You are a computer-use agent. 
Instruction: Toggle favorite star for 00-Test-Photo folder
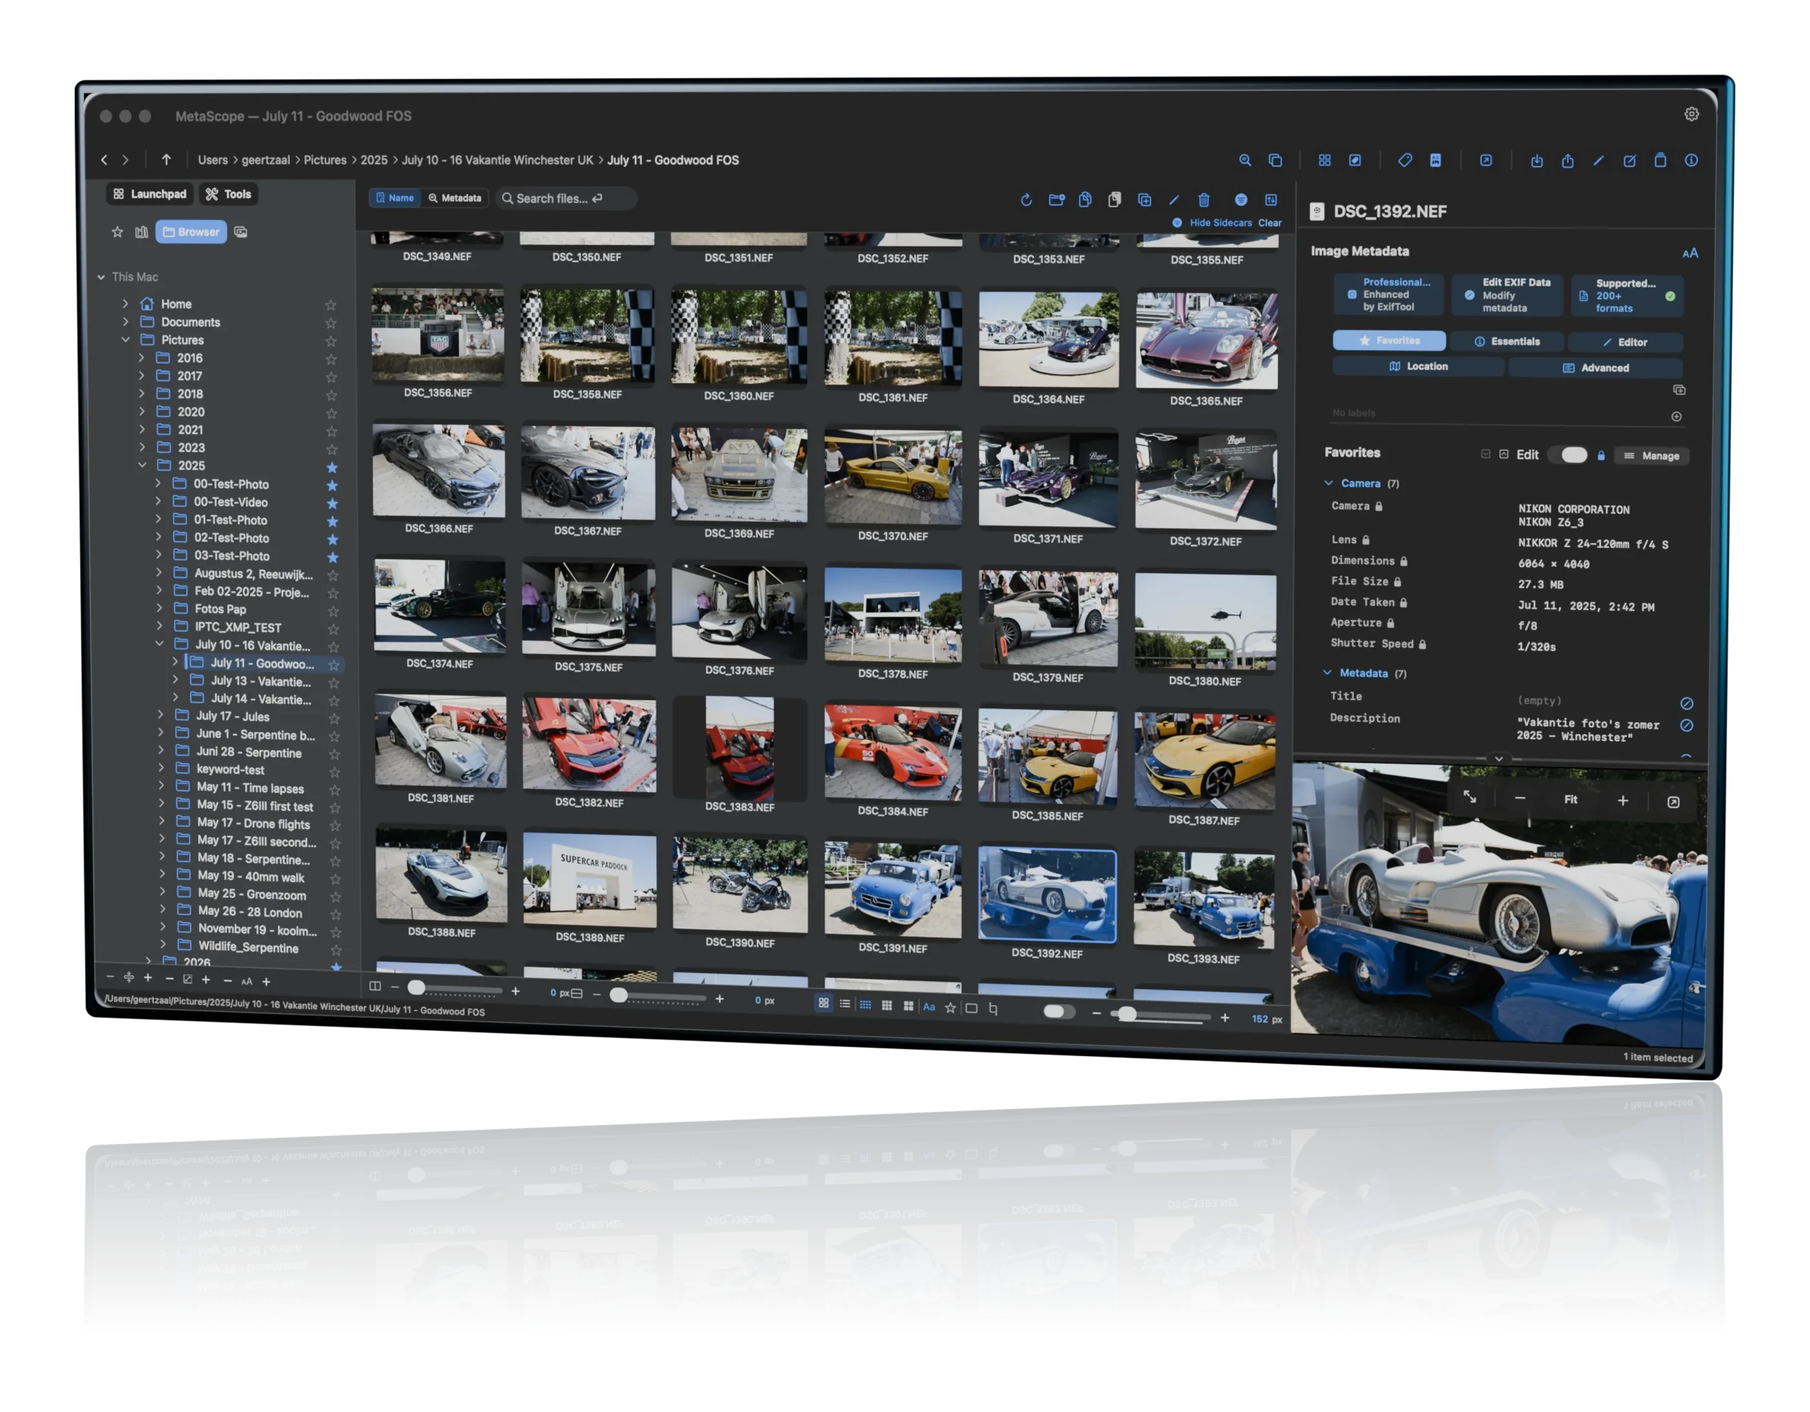coord(332,485)
